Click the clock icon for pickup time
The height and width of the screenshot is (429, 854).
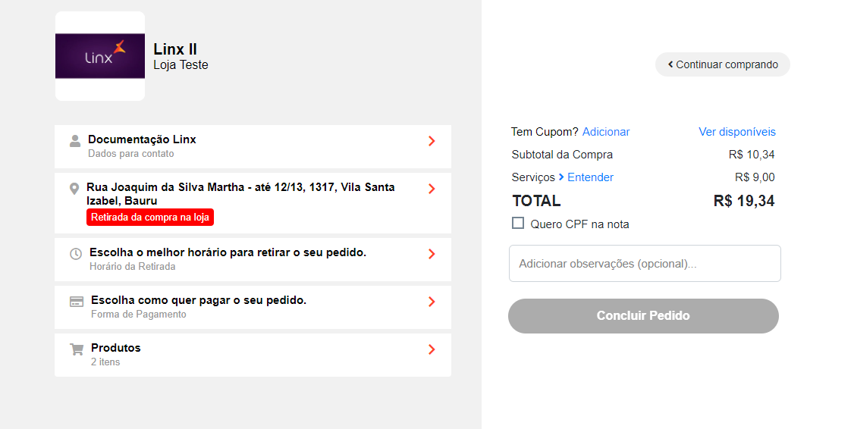click(76, 254)
